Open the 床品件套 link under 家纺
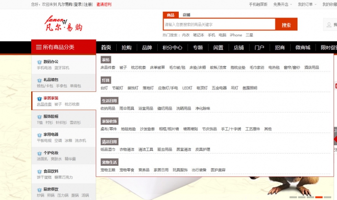The image size is (337, 200). [x=108, y=67]
